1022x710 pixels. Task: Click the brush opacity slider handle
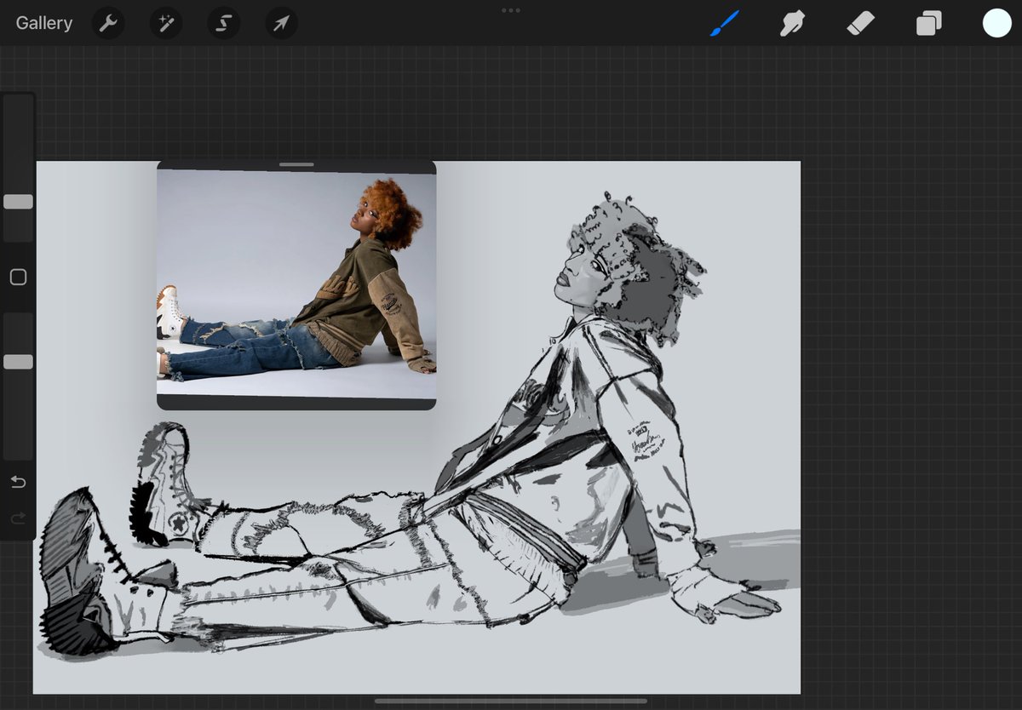(x=18, y=362)
